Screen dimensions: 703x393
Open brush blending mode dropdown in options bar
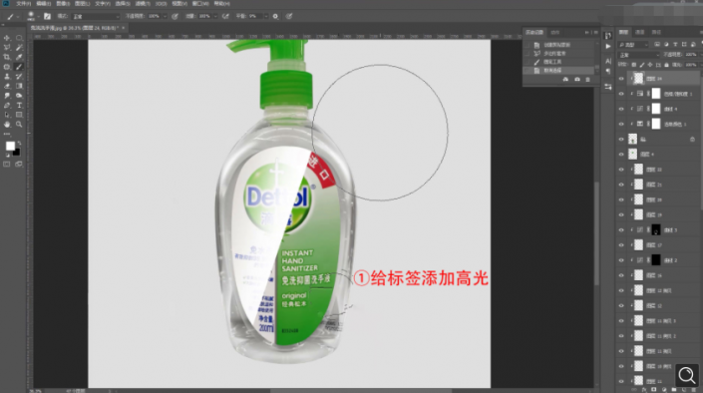pos(96,16)
